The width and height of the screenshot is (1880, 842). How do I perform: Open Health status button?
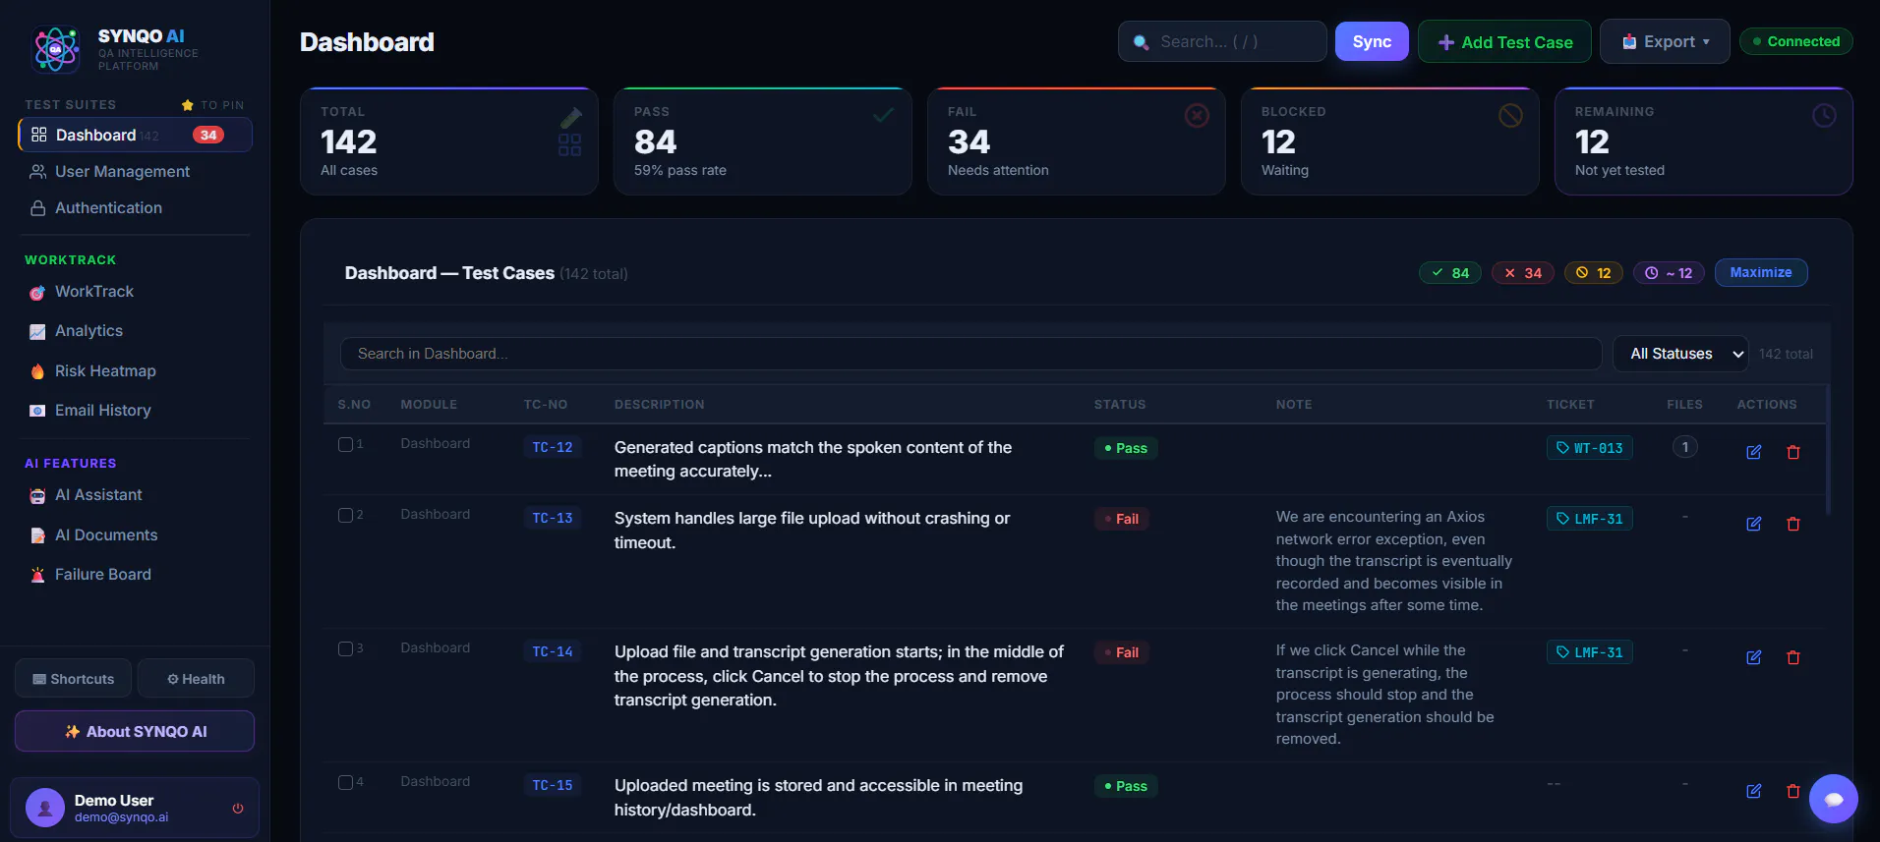196,678
